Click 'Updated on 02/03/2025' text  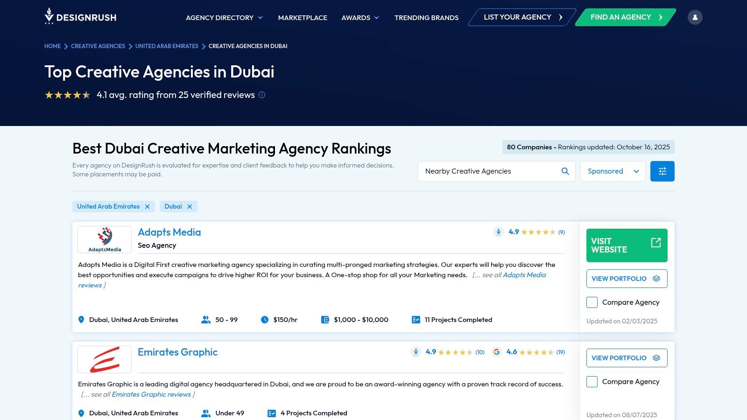coord(622,321)
